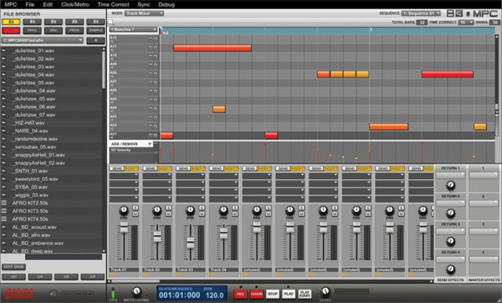
Task: Click the Track 04 pan knob
Action: 224,211
